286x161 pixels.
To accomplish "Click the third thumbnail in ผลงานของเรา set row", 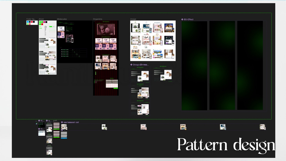I will [x=144, y=127].
